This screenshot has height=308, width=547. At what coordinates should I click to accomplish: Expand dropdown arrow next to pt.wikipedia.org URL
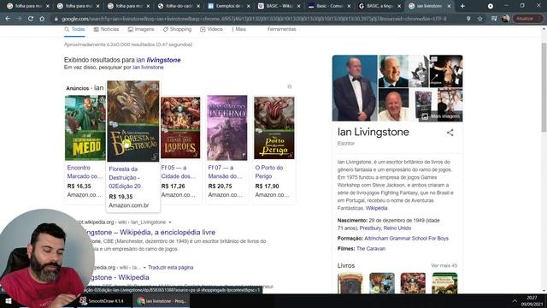tap(170, 222)
